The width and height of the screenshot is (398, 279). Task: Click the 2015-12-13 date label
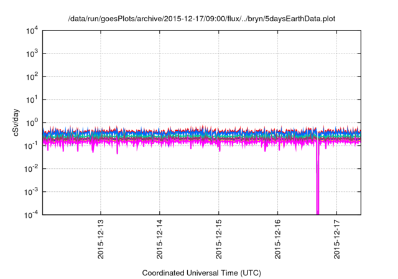point(101,239)
